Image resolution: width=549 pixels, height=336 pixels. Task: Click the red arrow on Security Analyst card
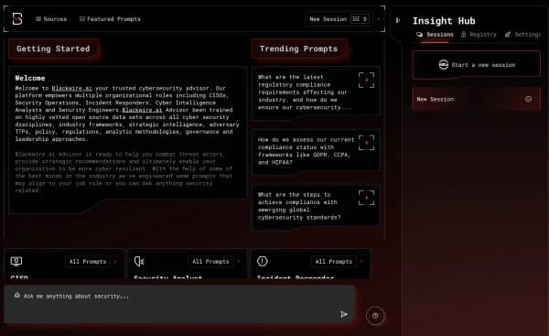(x=239, y=261)
